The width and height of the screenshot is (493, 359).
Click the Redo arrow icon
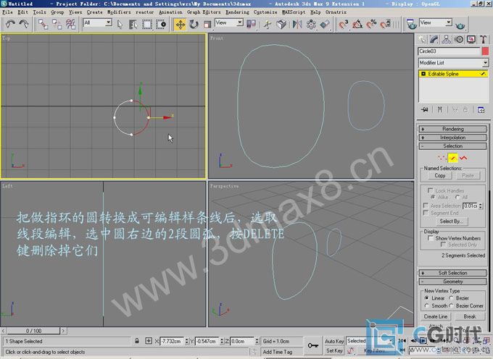(24, 24)
